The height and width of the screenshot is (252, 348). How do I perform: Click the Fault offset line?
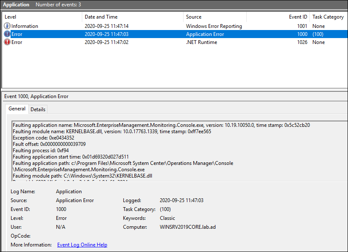coord(49,144)
